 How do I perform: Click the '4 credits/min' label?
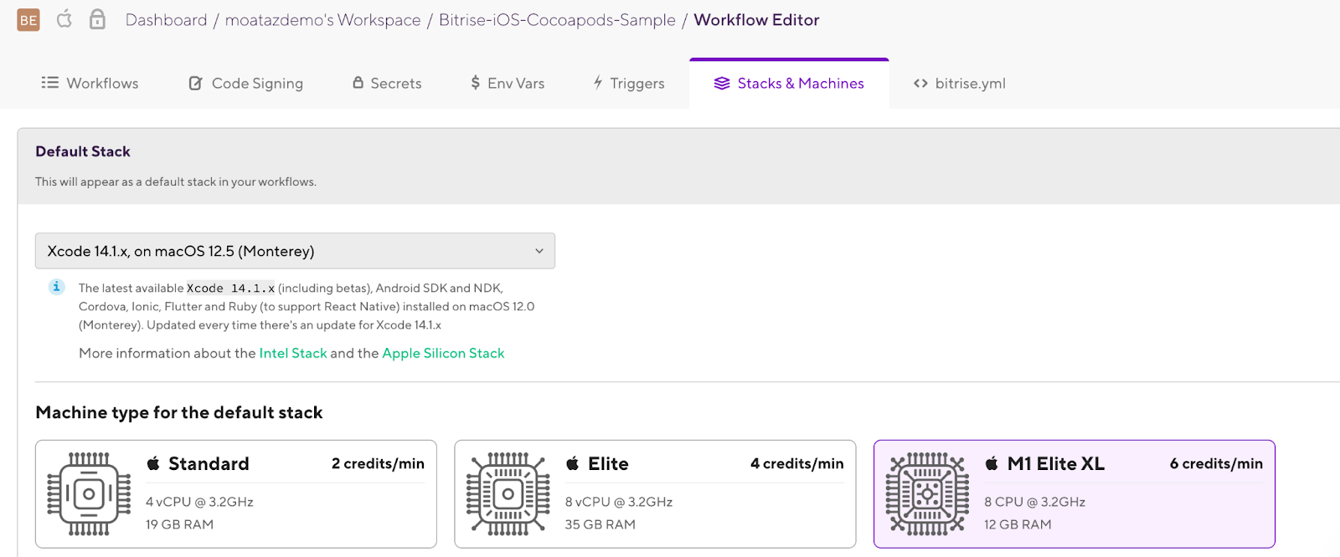click(x=797, y=463)
